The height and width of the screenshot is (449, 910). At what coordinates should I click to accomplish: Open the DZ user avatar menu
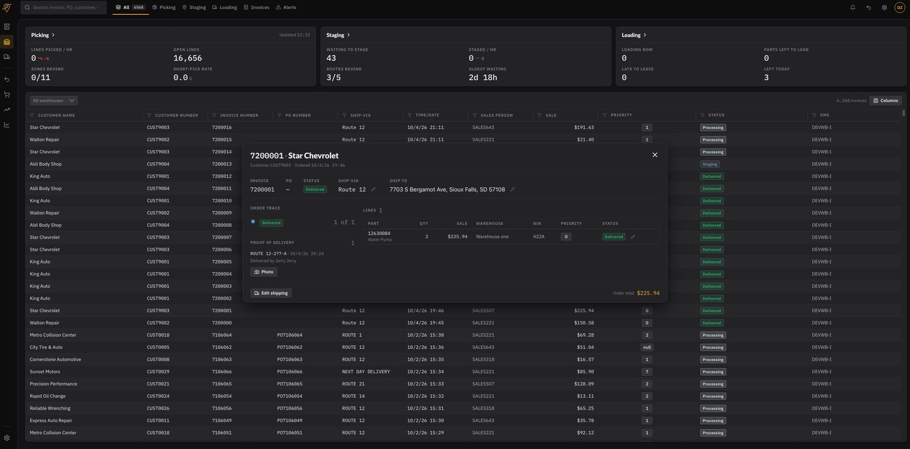(x=900, y=7)
